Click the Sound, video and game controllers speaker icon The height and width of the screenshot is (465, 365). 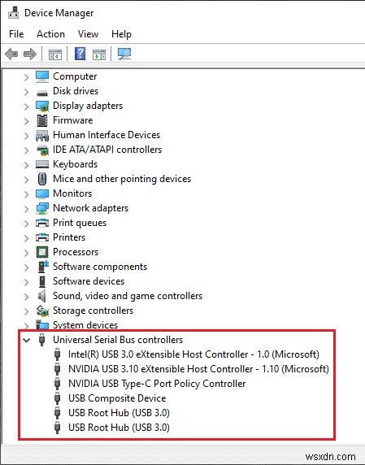point(42,296)
